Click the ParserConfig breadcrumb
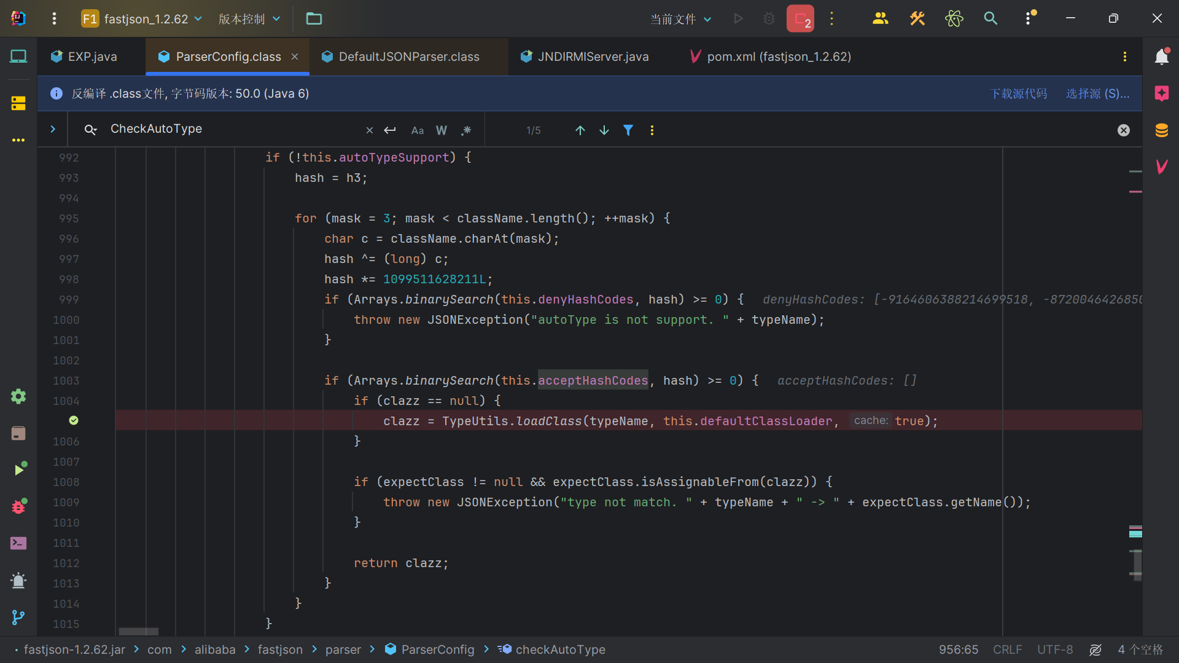This screenshot has width=1179, height=663. tap(430, 649)
